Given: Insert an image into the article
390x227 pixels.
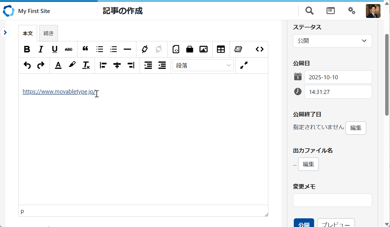Looking at the screenshot, I should [203, 49].
